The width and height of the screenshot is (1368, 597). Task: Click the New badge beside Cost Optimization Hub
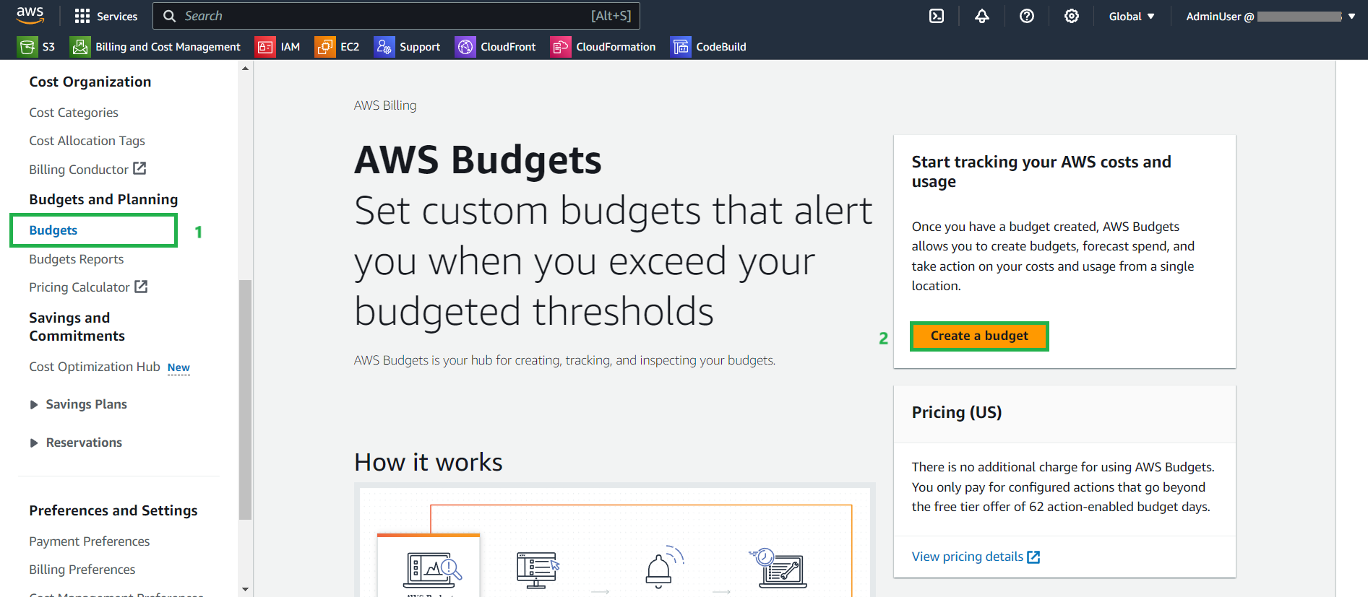(178, 367)
